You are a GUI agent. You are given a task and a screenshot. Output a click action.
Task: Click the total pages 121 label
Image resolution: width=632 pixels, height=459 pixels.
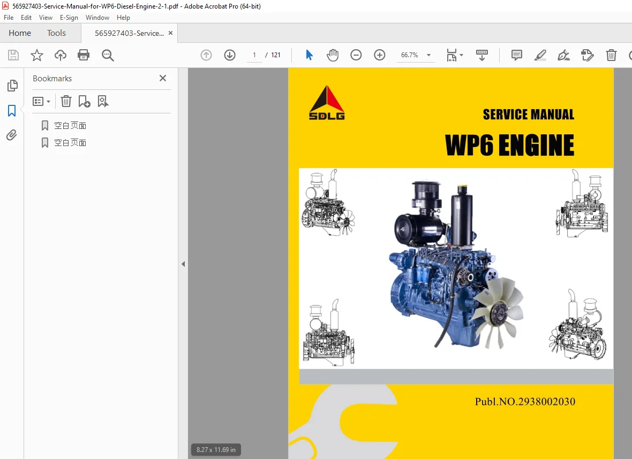coord(276,55)
